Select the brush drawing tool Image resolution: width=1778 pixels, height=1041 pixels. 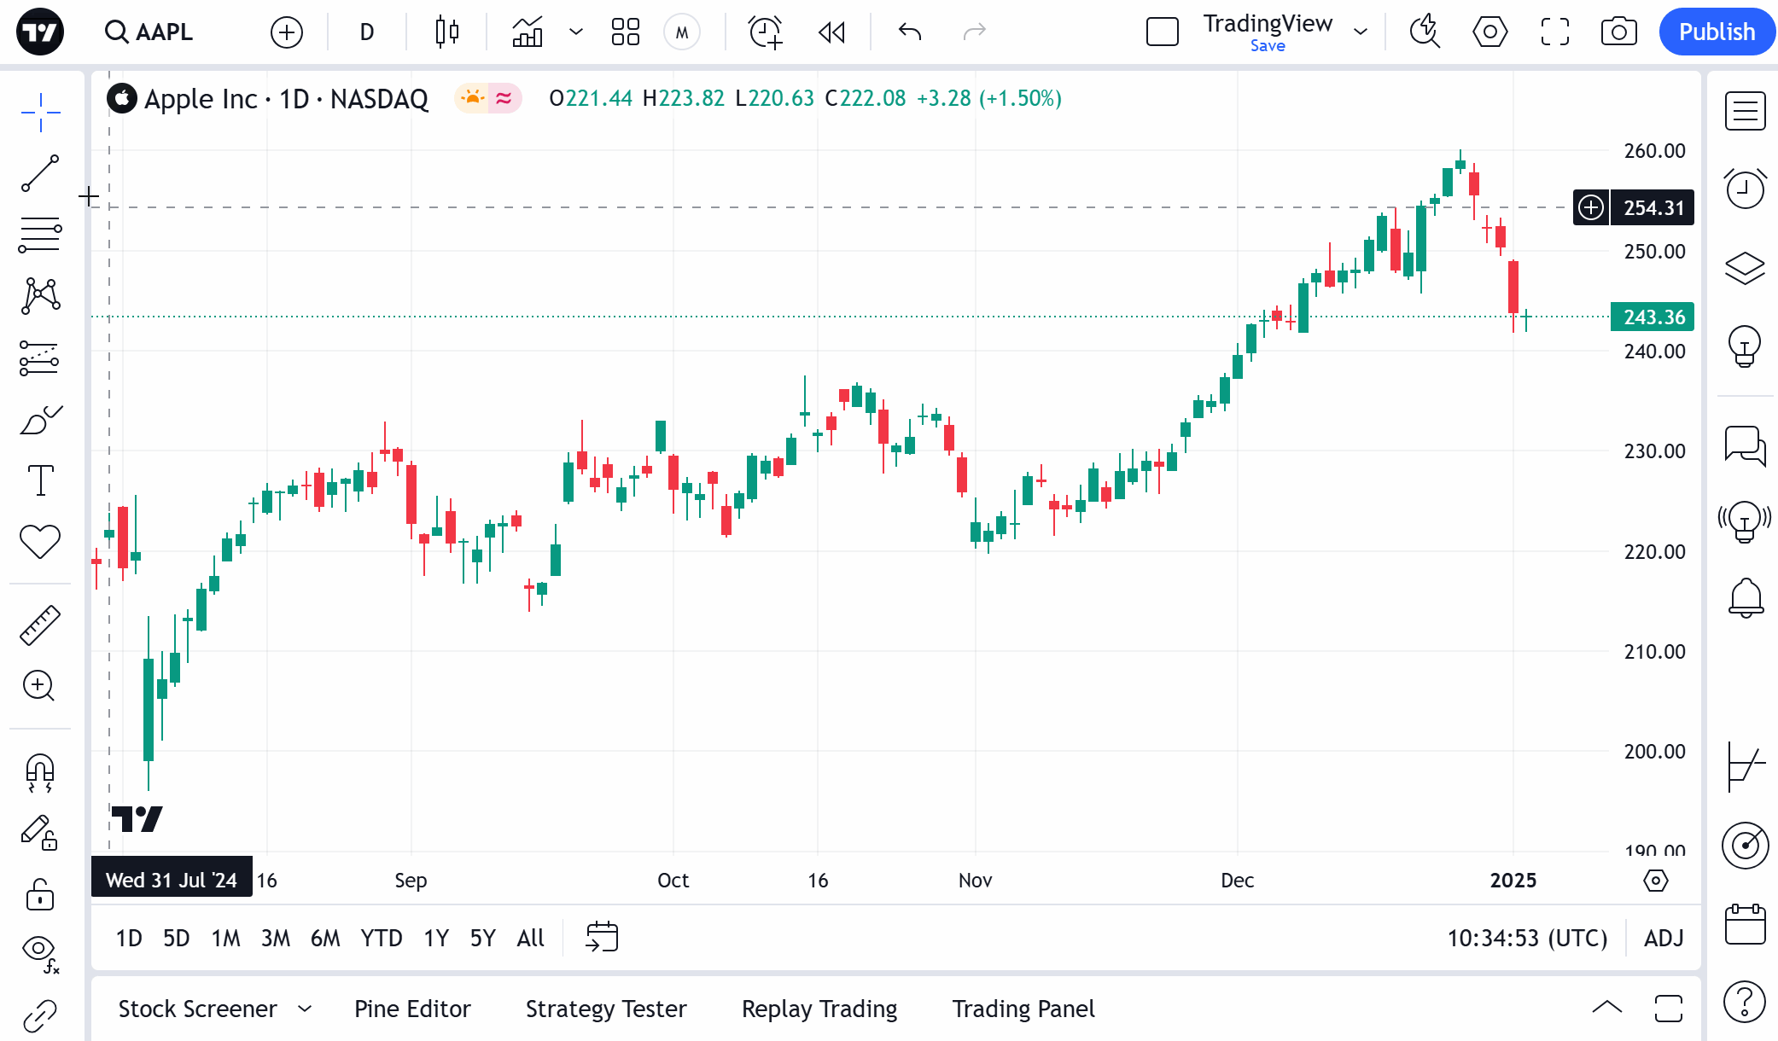tap(39, 420)
